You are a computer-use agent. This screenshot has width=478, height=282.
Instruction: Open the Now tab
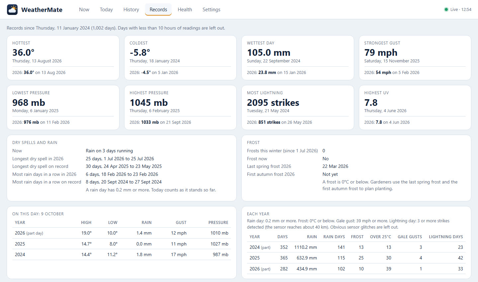click(x=84, y=10)
